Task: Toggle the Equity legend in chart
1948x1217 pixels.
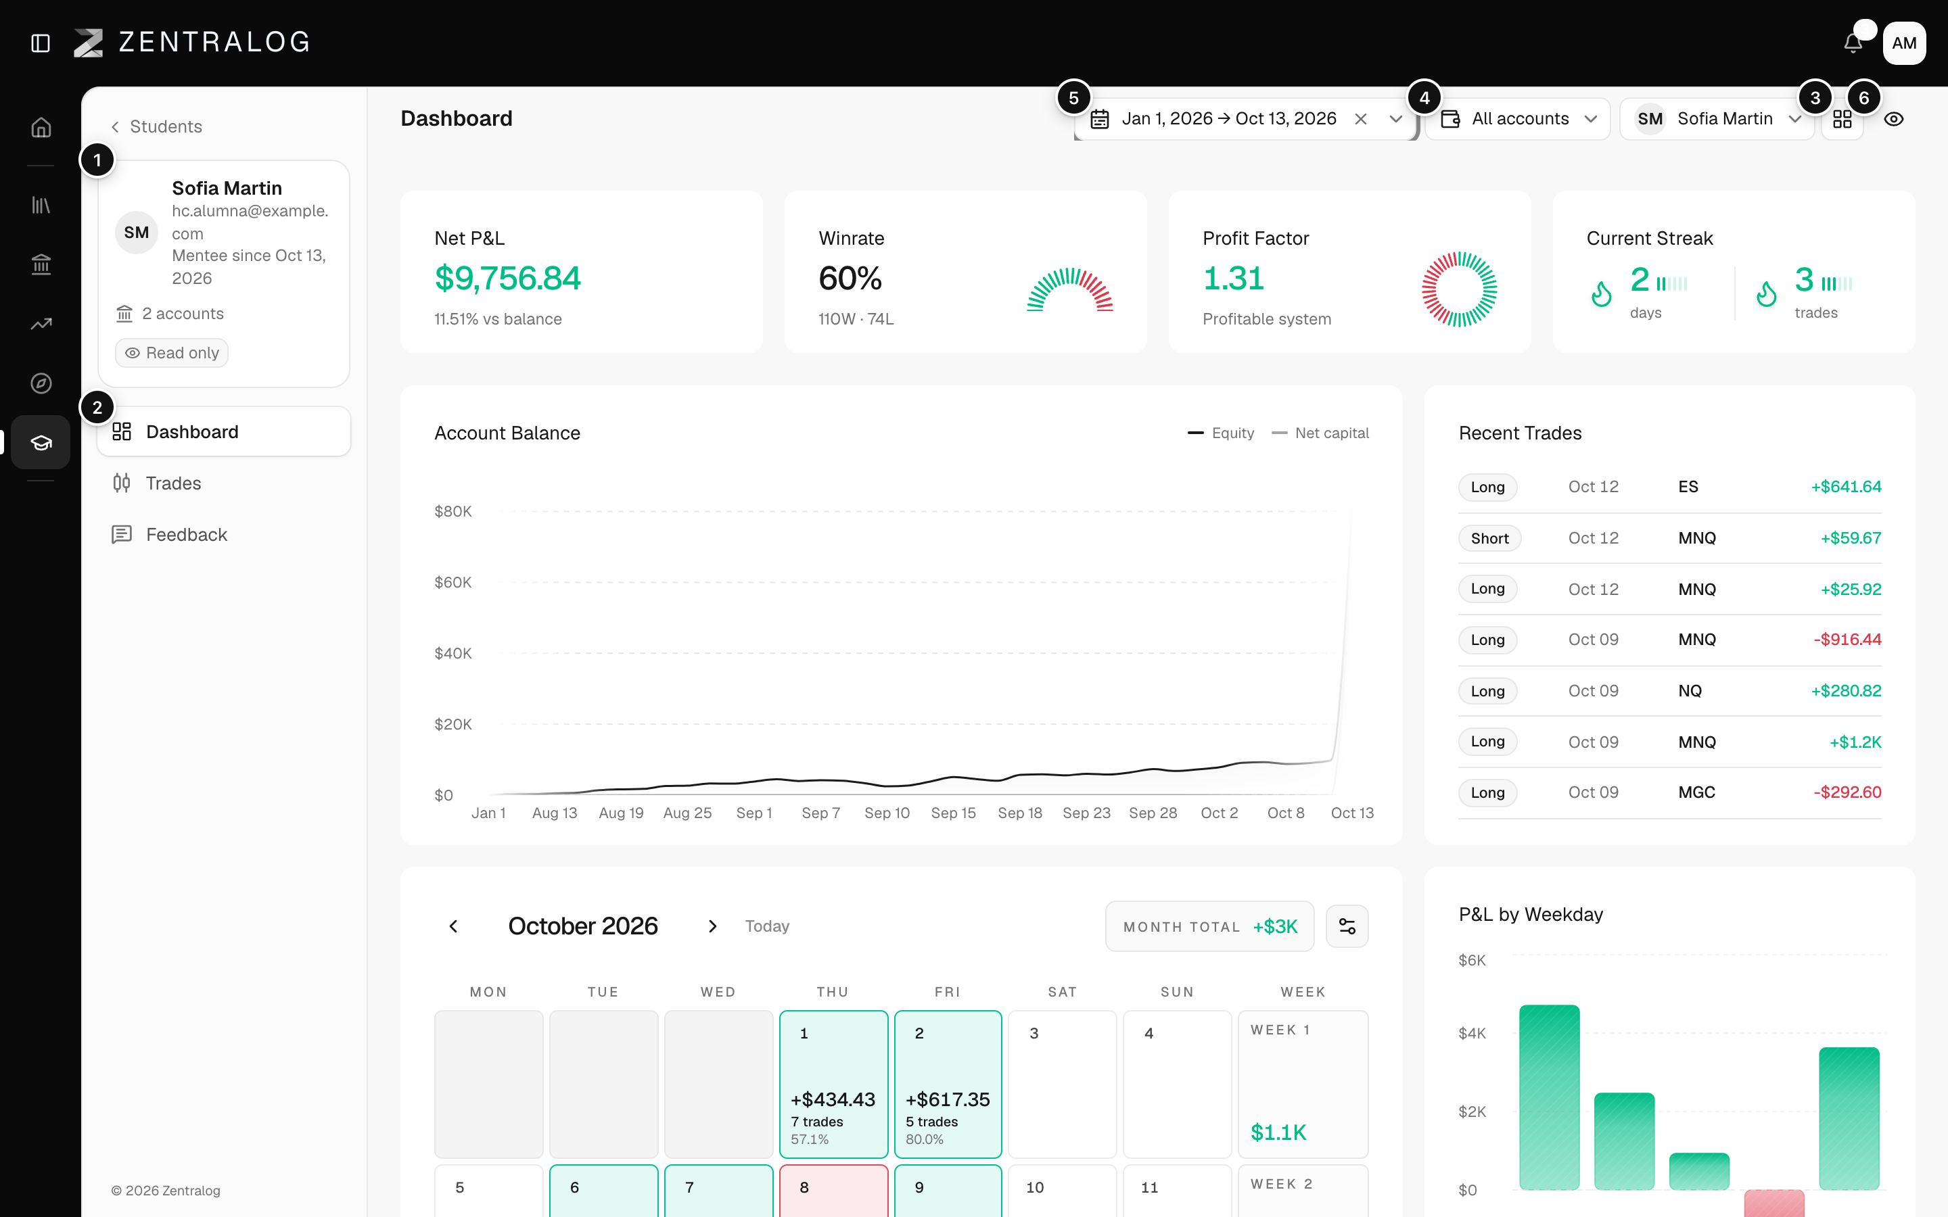Action: coord(1220,433)
